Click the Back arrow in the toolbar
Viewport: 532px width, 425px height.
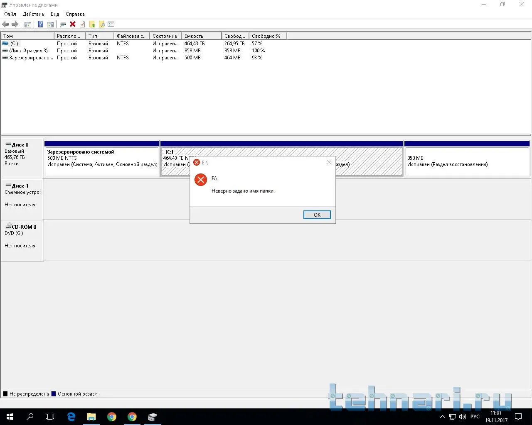(5, 24)
